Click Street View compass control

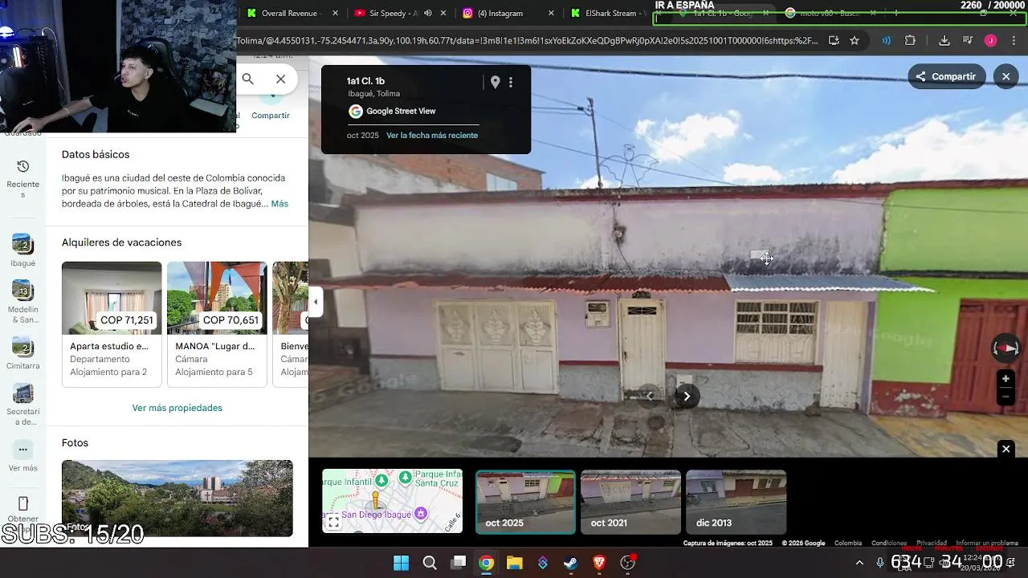coord(1006,348)
